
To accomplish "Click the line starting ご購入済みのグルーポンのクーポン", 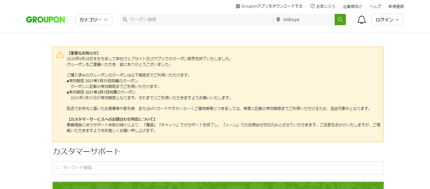I will point(129,75).
